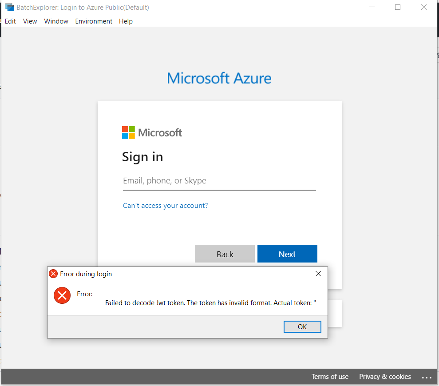439x386 pixels.
Task: Open the Environment menu
Action: (x=94, y=21)
